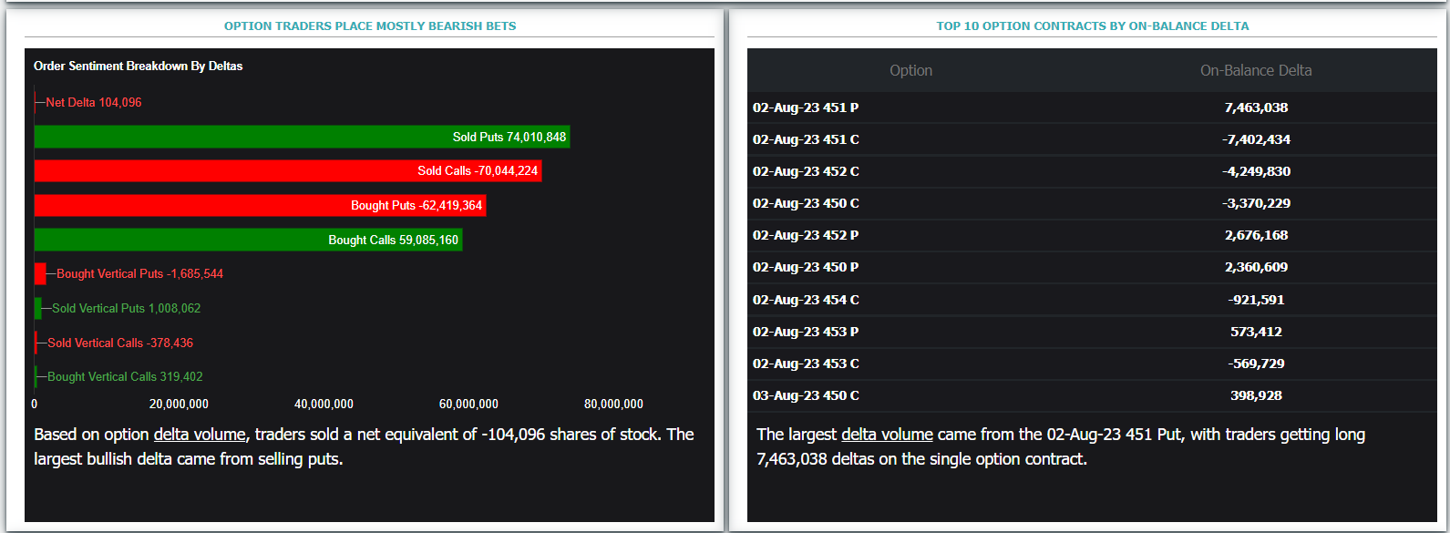This screenshot has width=1450, height=533.
Task: Click the Sold Vertical Calls label
Action: pyautogui.click(x=120, y=343)
